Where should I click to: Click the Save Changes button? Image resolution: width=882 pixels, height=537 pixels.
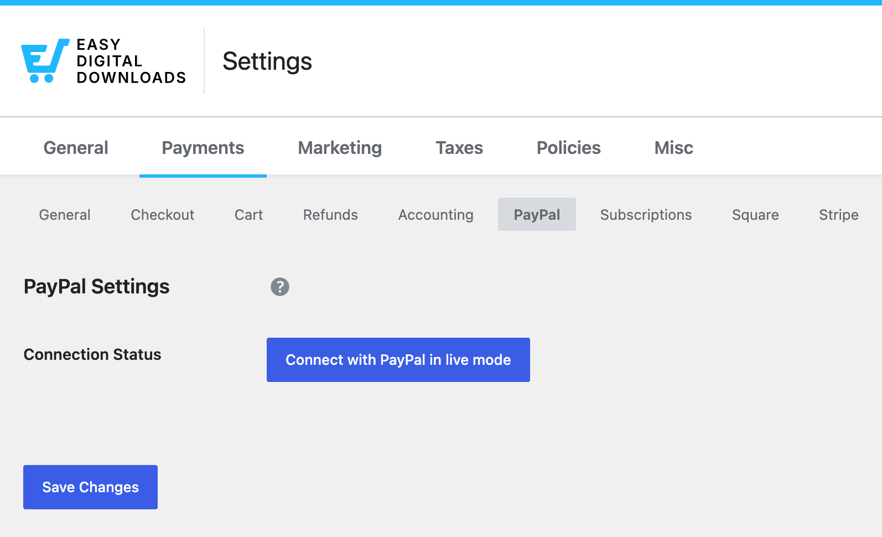coord(90,487)
